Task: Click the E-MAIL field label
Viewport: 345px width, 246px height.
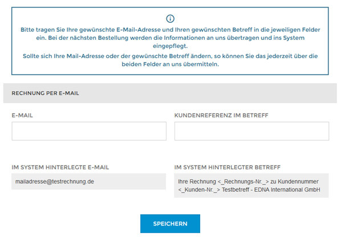Action: coord(22,115)
